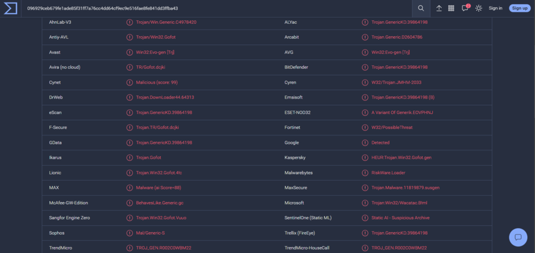Open the chat bubble widget
The height and width of the screenshot is (253, 535).
[518, 238]
